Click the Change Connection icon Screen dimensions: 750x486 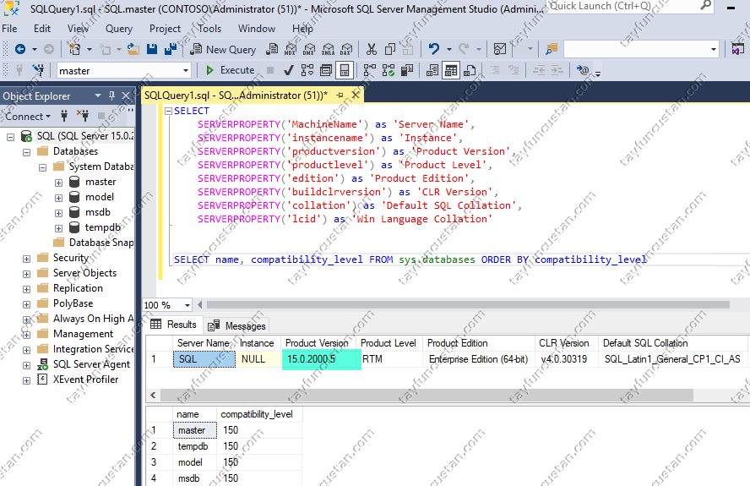tap(38, 70)
